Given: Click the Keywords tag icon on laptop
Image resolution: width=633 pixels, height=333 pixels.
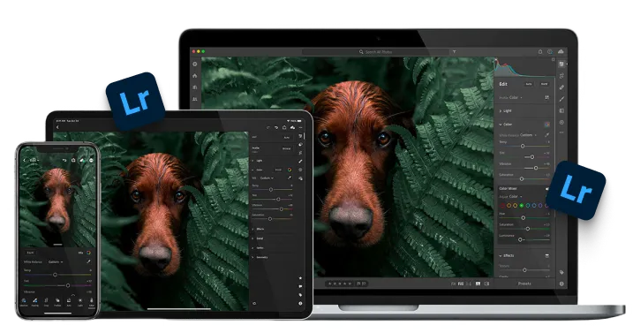Looking at the screenshot, I should 561,272.
